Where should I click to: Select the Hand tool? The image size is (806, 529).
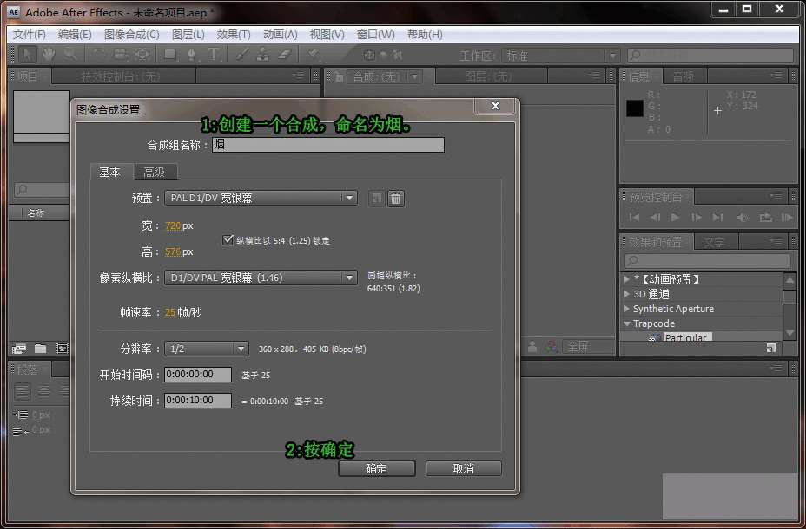[x=49, y=55]
